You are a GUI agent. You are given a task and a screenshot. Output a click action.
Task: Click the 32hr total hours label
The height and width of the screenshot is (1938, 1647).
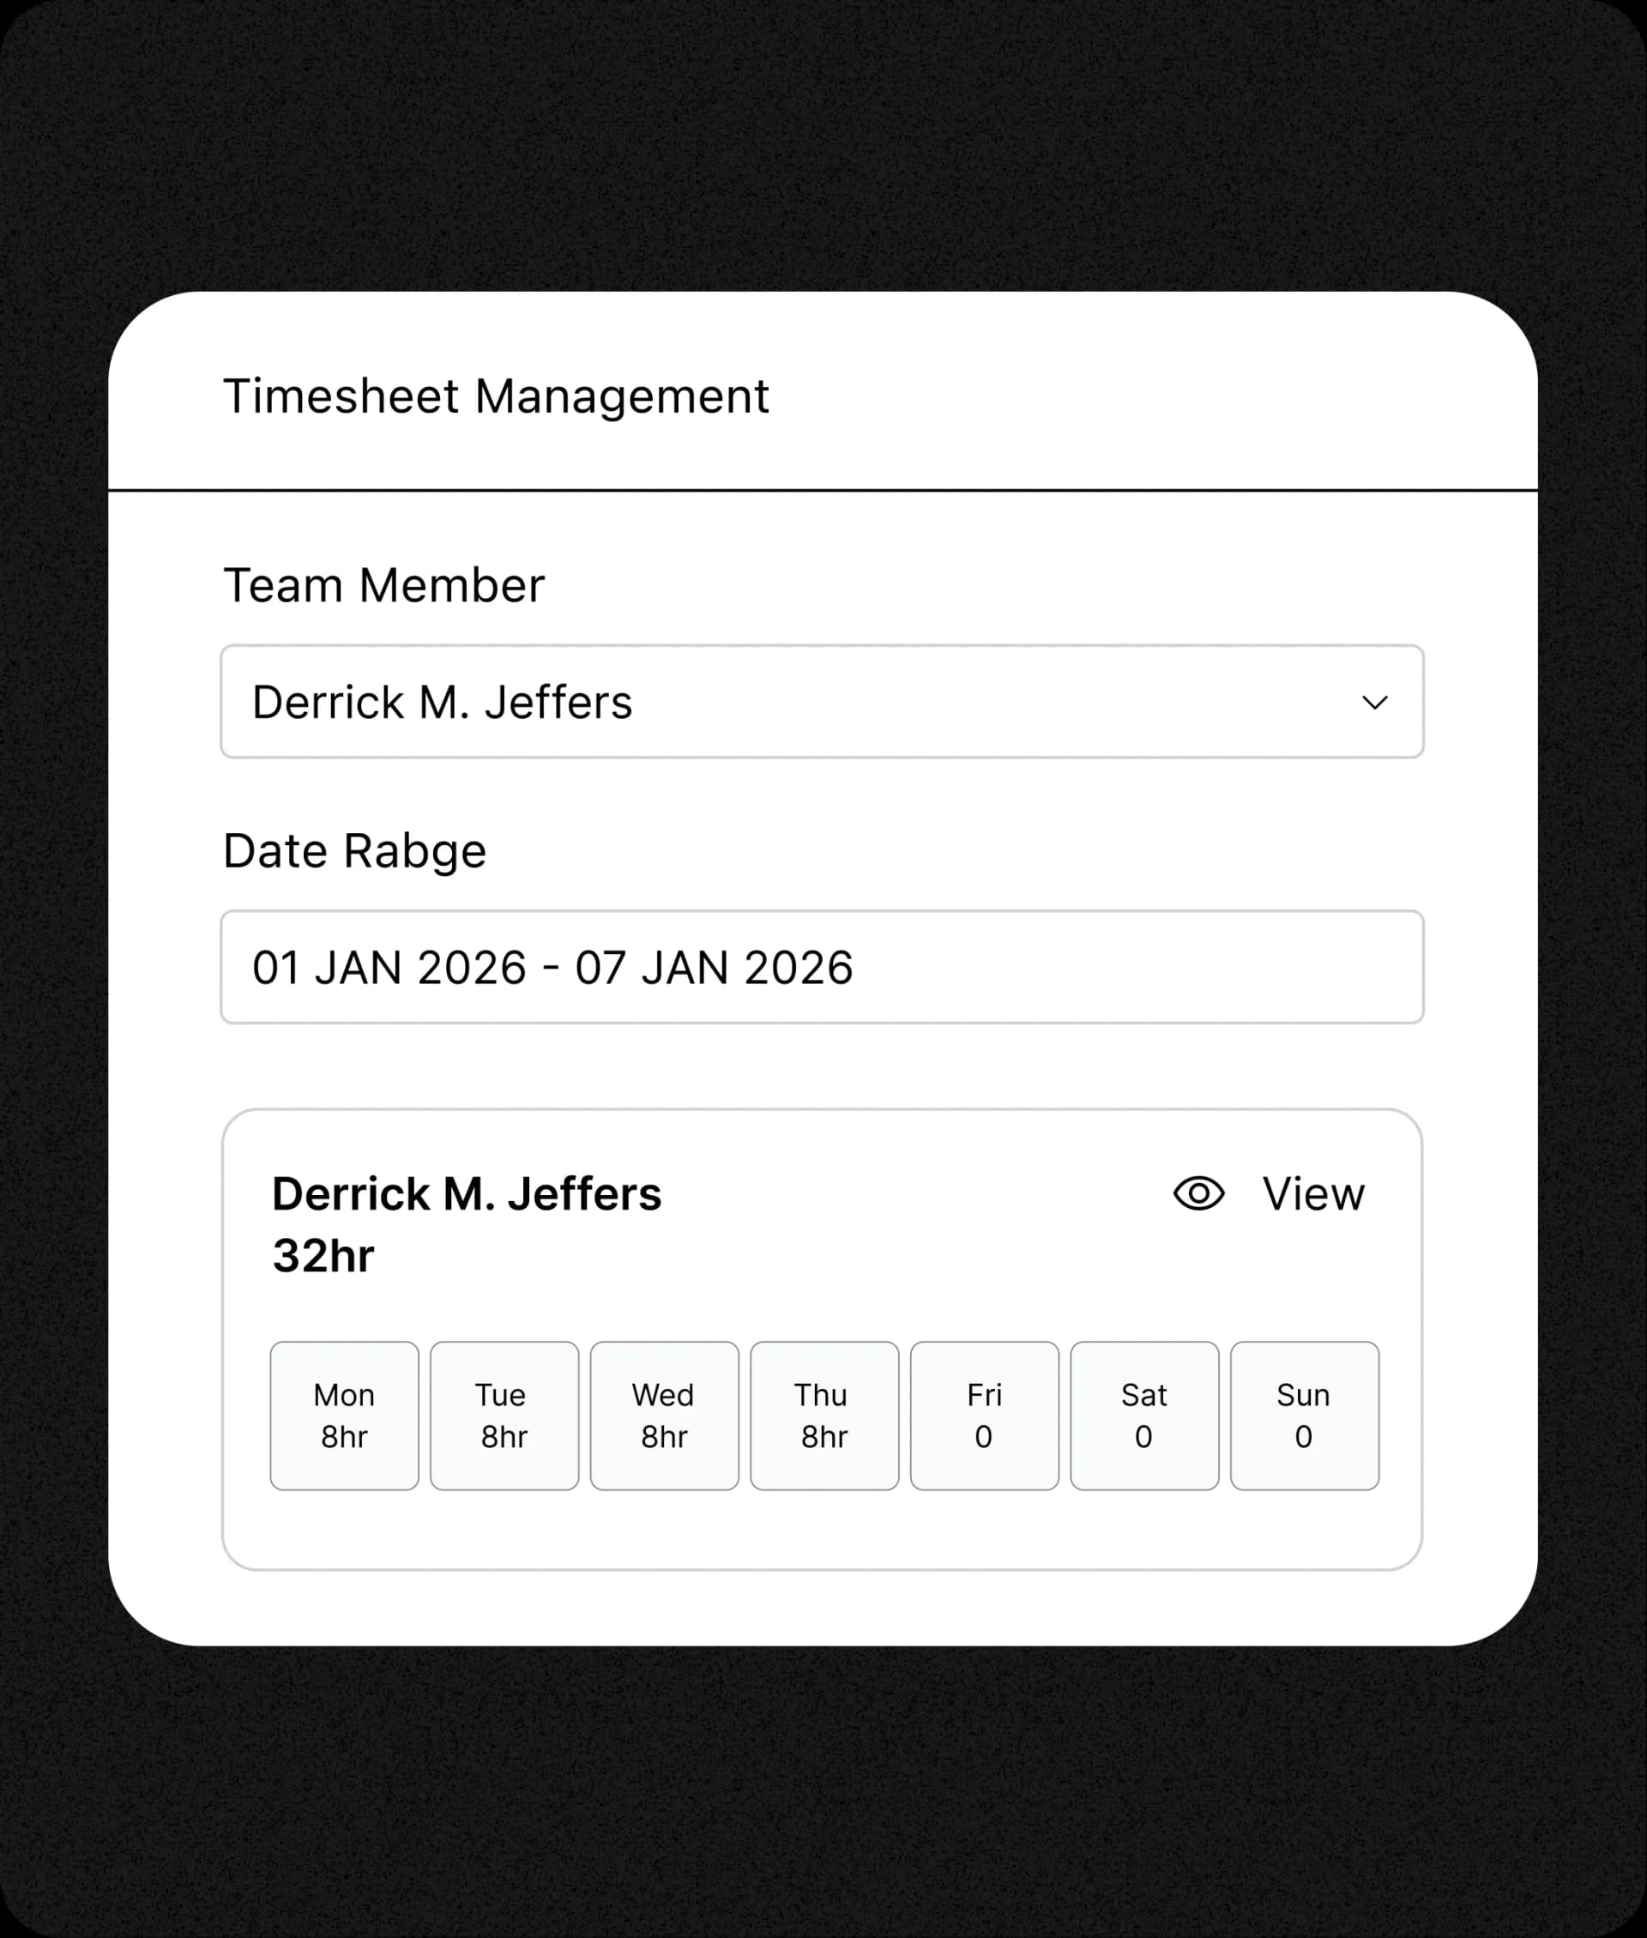(323, 1254)
